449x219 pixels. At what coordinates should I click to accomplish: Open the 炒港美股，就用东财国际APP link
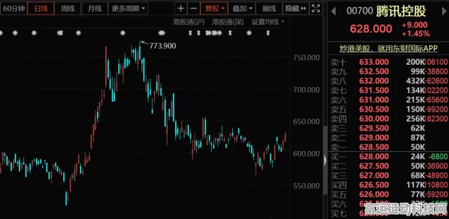pos(389,48)
